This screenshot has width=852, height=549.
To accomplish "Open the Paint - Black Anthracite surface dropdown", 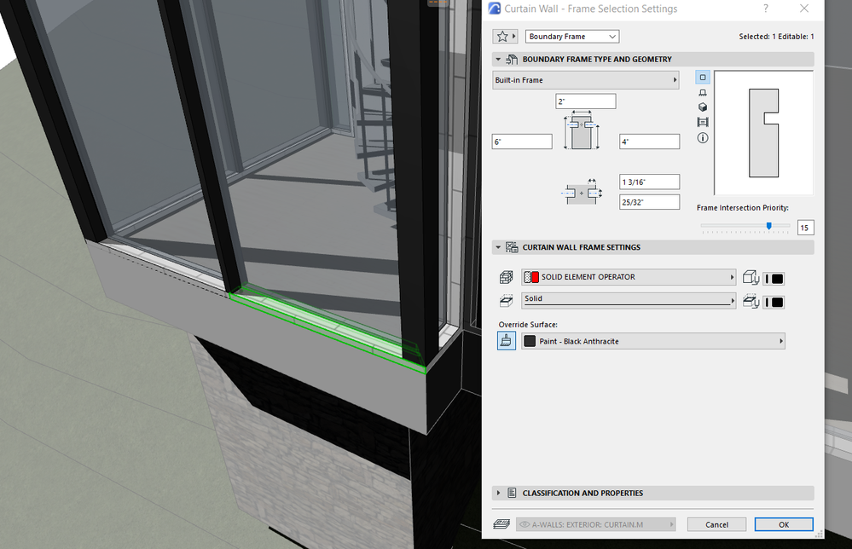I will pyautogui.click(x=652, y=340).
